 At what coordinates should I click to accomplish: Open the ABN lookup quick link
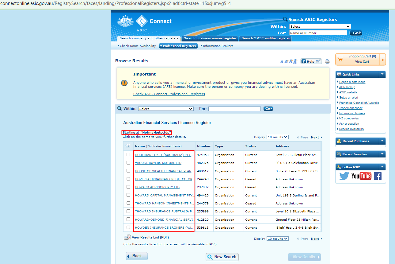click(347, 87)
